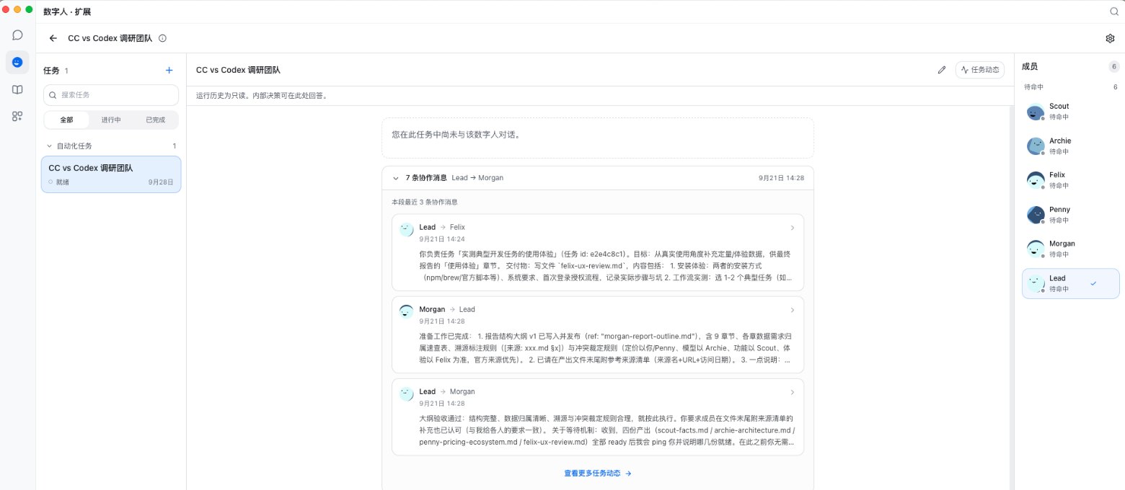The height and width of the screenshot is (490, 1125).
Task: Switch to 全部 task filter tab
Action: click(67, 120)
